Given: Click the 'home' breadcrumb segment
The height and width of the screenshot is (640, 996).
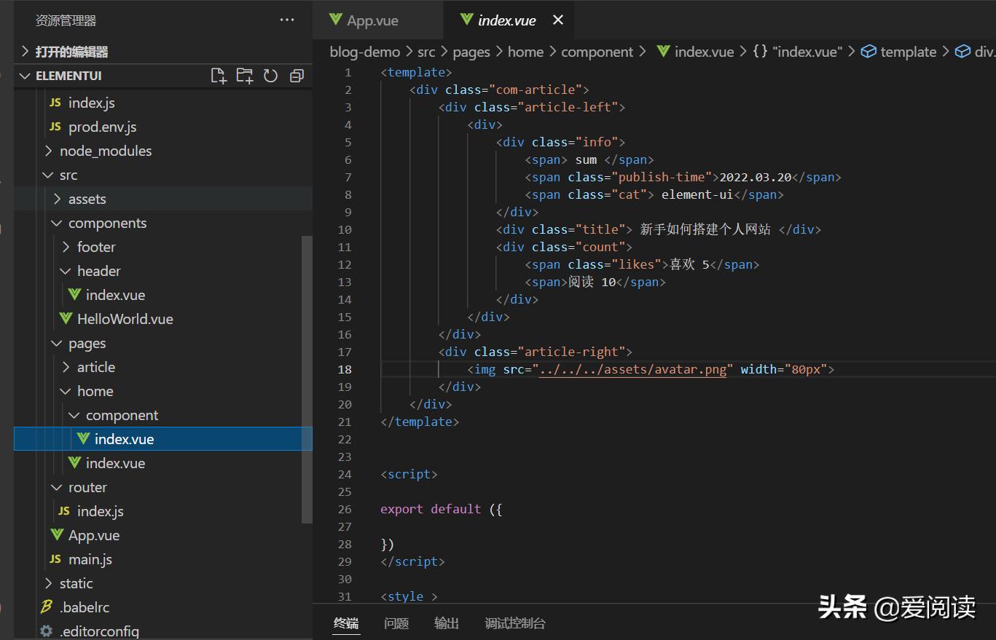Looking at the screenshot, I should [x=525, y=52].
